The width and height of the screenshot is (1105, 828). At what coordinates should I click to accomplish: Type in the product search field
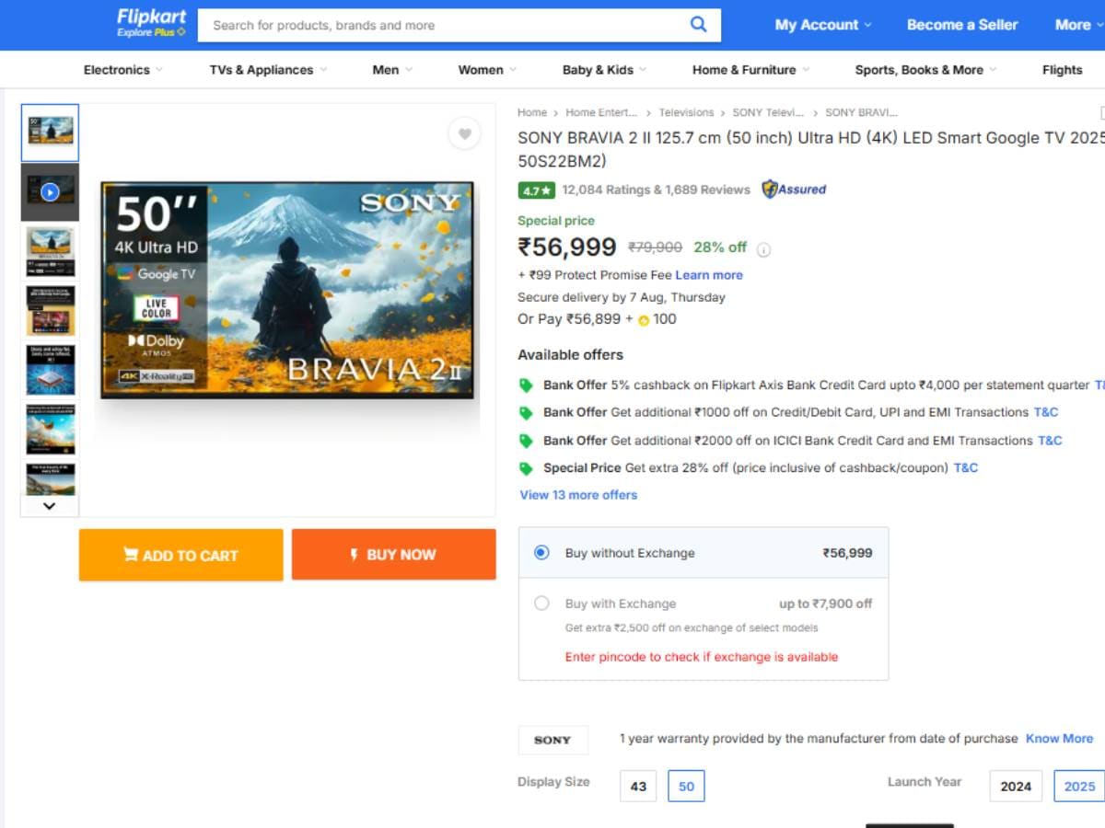click(x=442, y=25)
